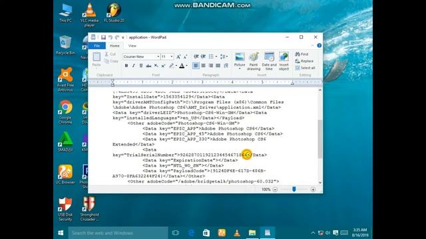Image resolution: width=426 pixels, height=239 pixels.
Task: Open text color dropdown arrow
Action: click(x=186, y=66)
